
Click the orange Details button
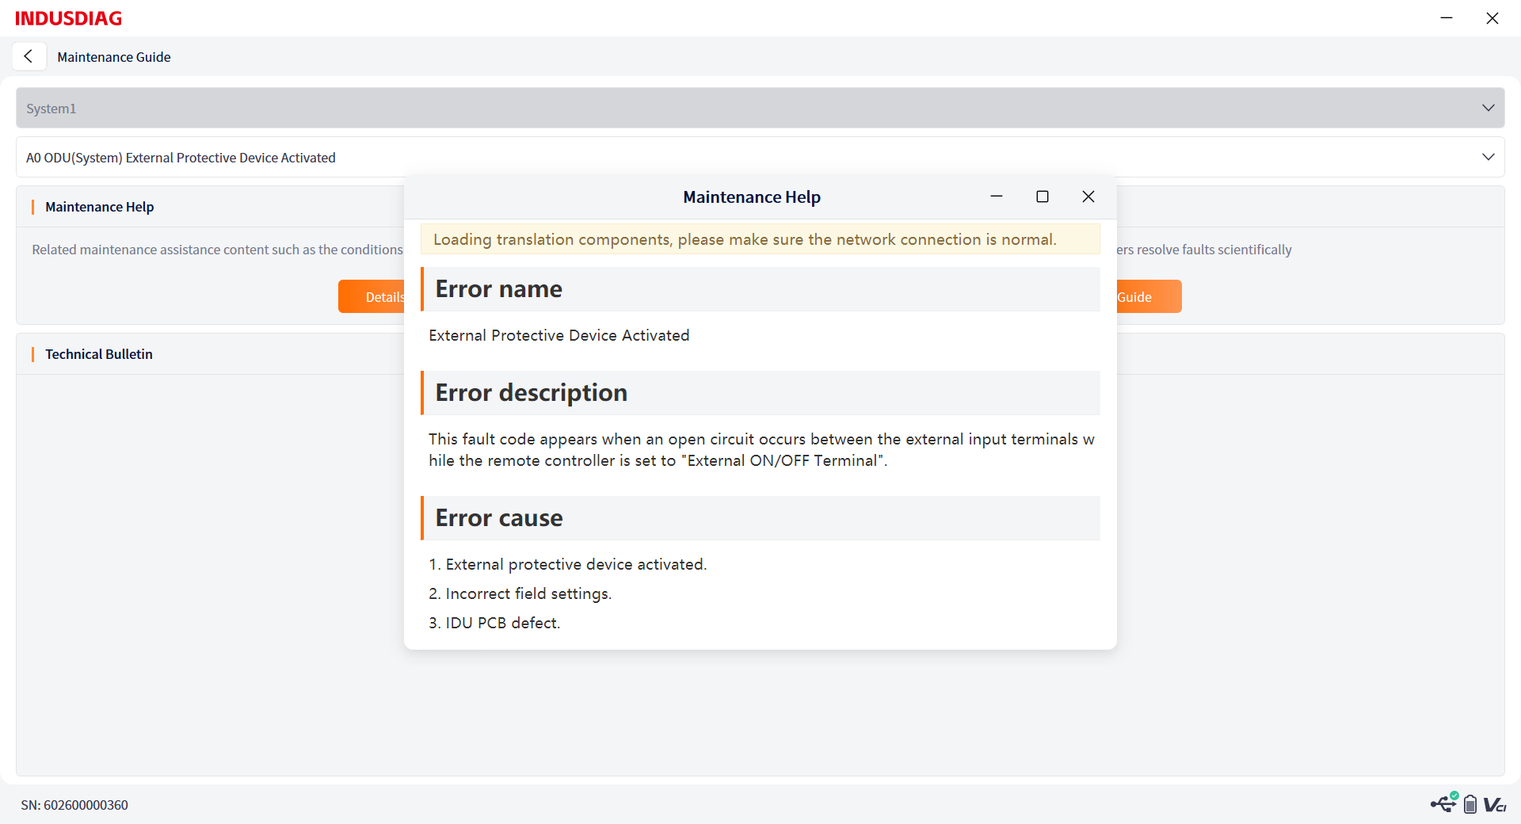click(x=372, y=296)
